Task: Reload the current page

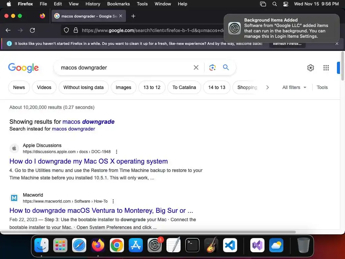Action: (x=32, y=30)
